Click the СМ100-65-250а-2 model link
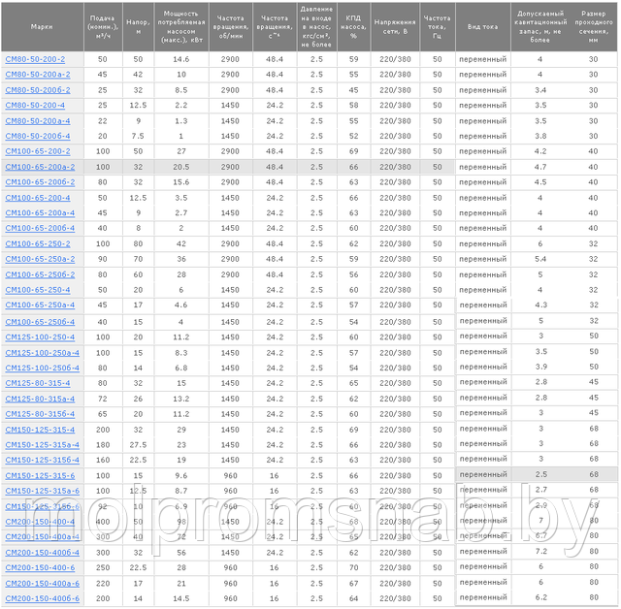This screenshot has width=621, height=609. (40, 259)
